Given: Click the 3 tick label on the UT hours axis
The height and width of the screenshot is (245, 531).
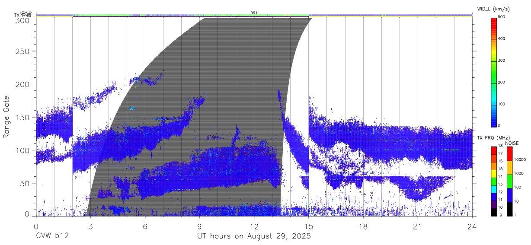Looking at the screenshot, I should coord(90,226).
